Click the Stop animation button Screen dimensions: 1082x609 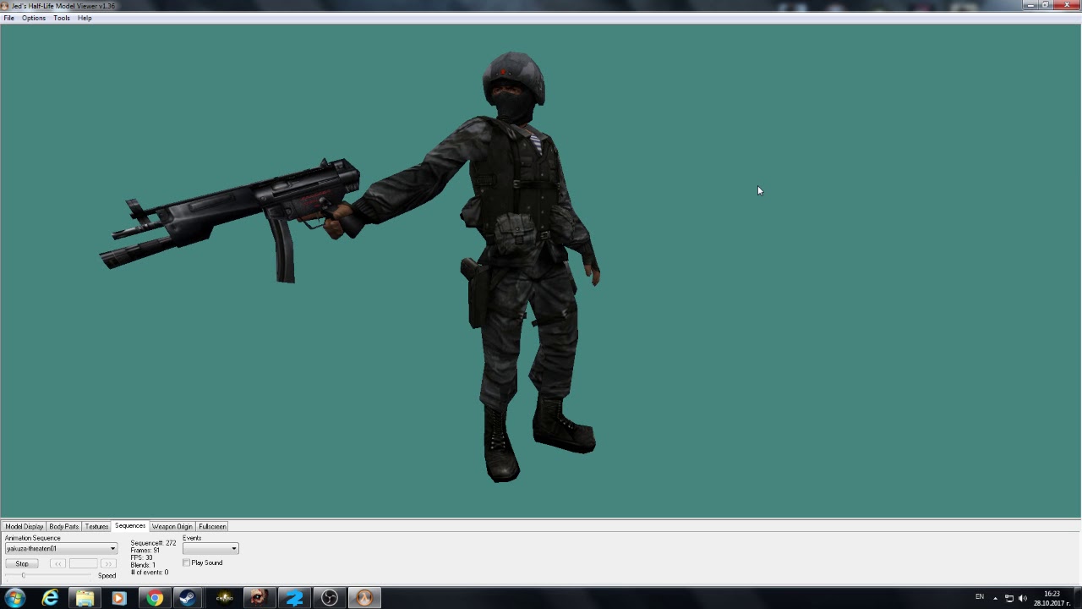22,563
